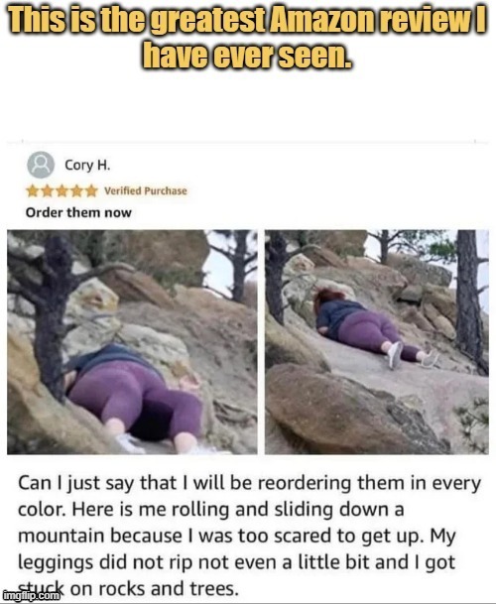
Task: Select the fourth gold rating star
Action: point(76,190)
